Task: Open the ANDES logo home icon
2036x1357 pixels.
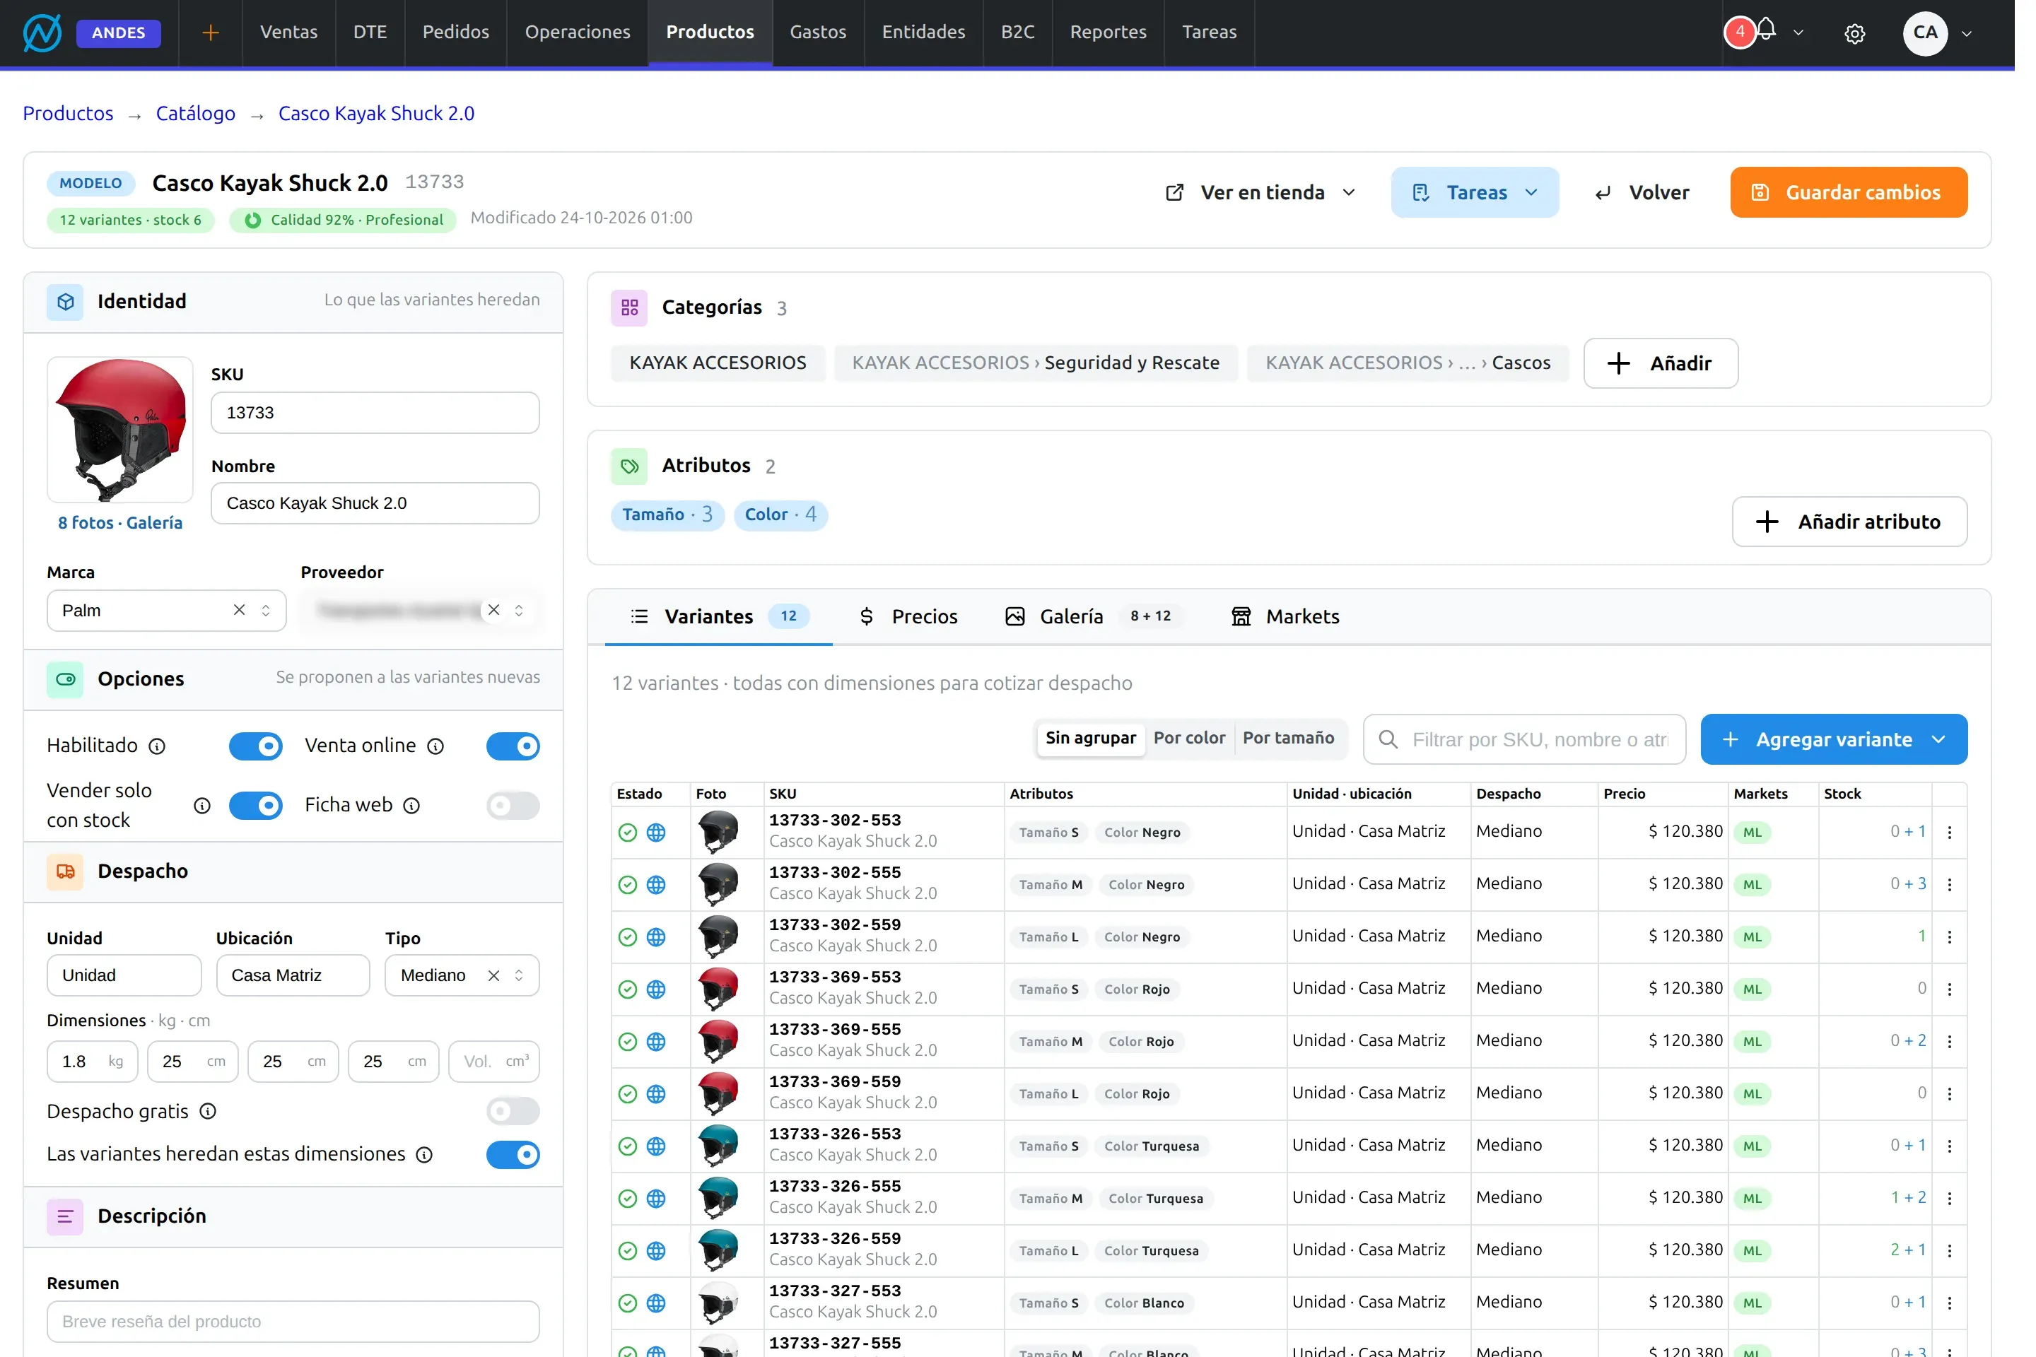Action: click(x=42, y=33)
